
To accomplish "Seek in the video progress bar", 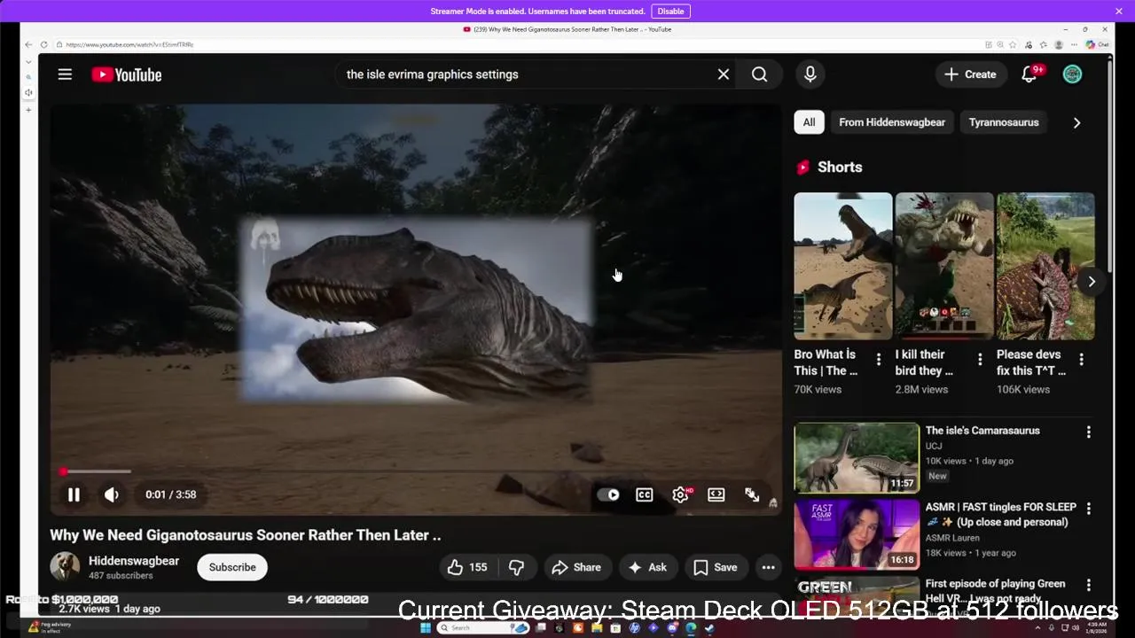I will coord(415,471).
